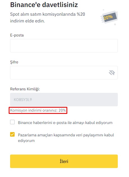Toggle password visibility eye icon

(112, 73)
